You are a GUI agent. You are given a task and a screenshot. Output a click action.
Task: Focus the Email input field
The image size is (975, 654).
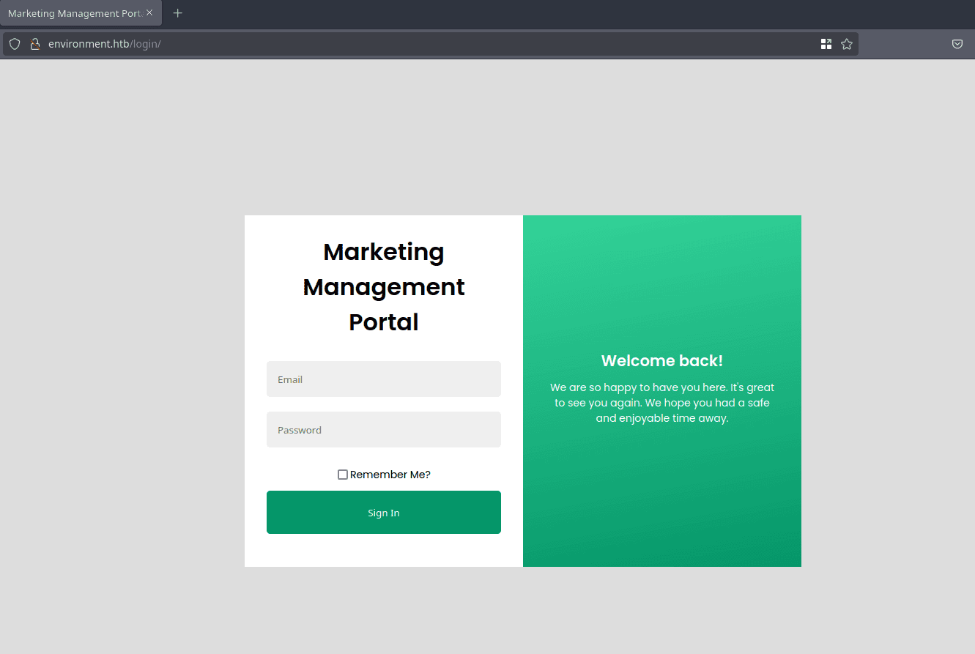click(x=383, y=379)
